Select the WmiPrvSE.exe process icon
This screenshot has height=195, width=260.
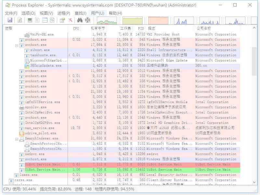(27, 35)
